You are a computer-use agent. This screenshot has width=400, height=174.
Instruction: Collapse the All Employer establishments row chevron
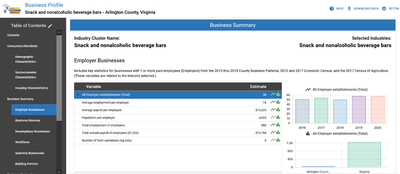coord(78,95)
